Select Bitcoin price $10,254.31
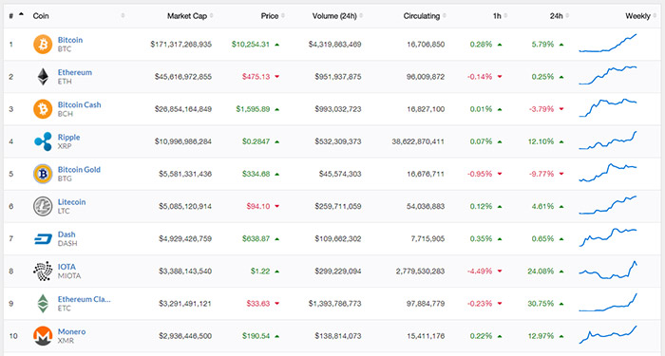 pyautogui.click(x=251, y=44)
